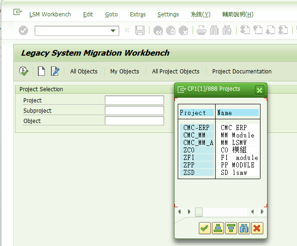Click the Find Next binoculars-plus icon
The height and width of the screenshot is (246, 297).
point(227,30)
